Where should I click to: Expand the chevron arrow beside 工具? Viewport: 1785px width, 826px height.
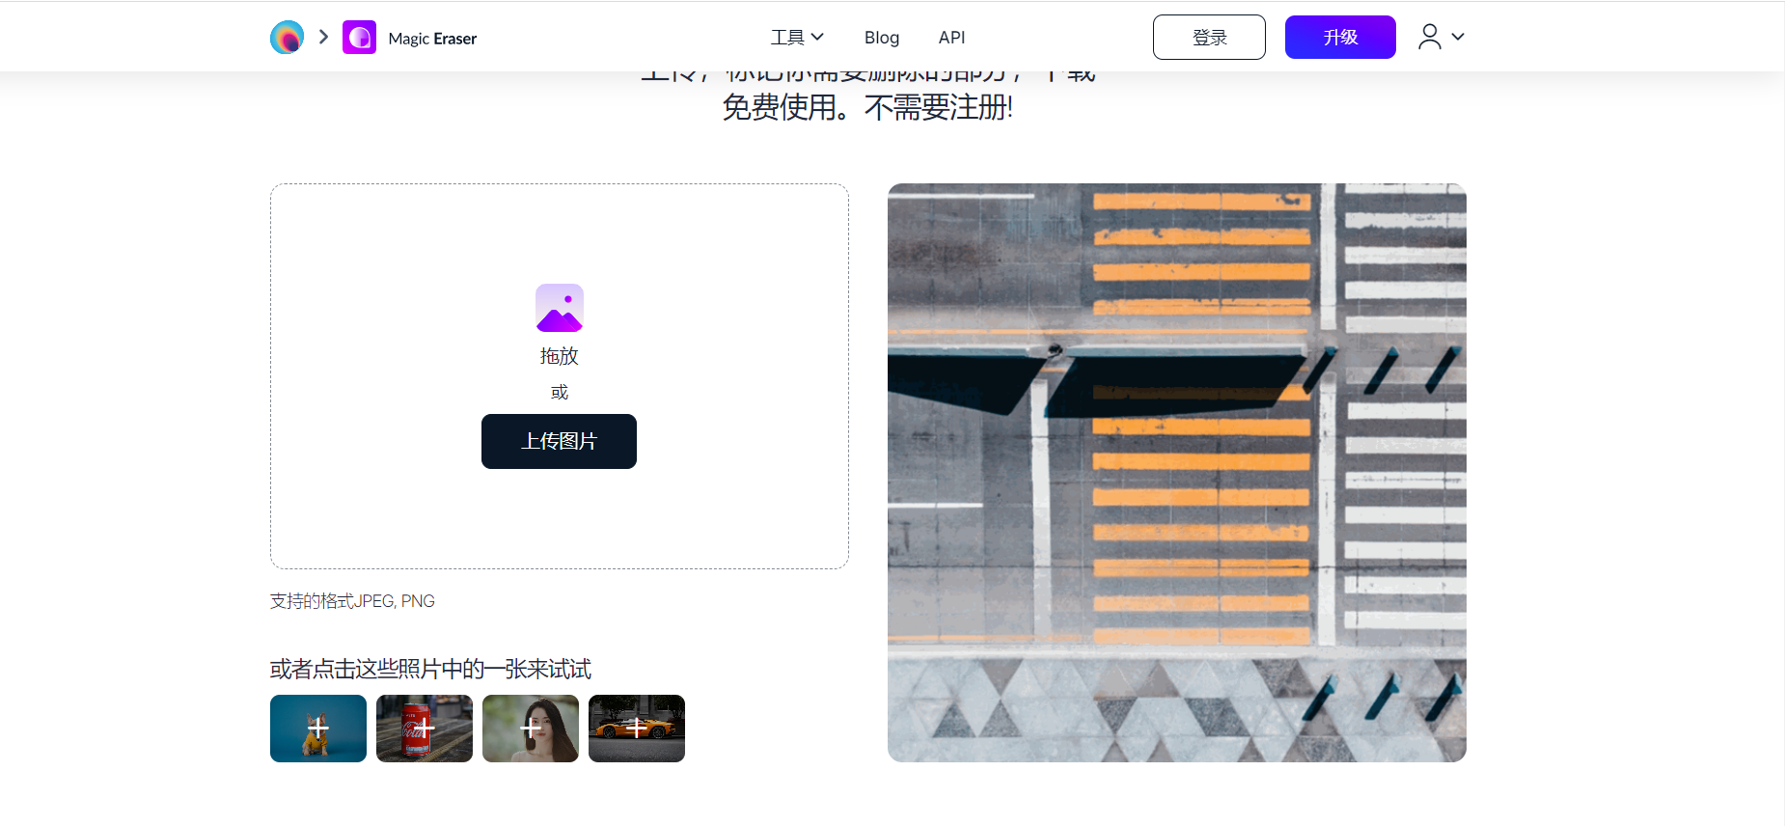click(x=818, y=37)
